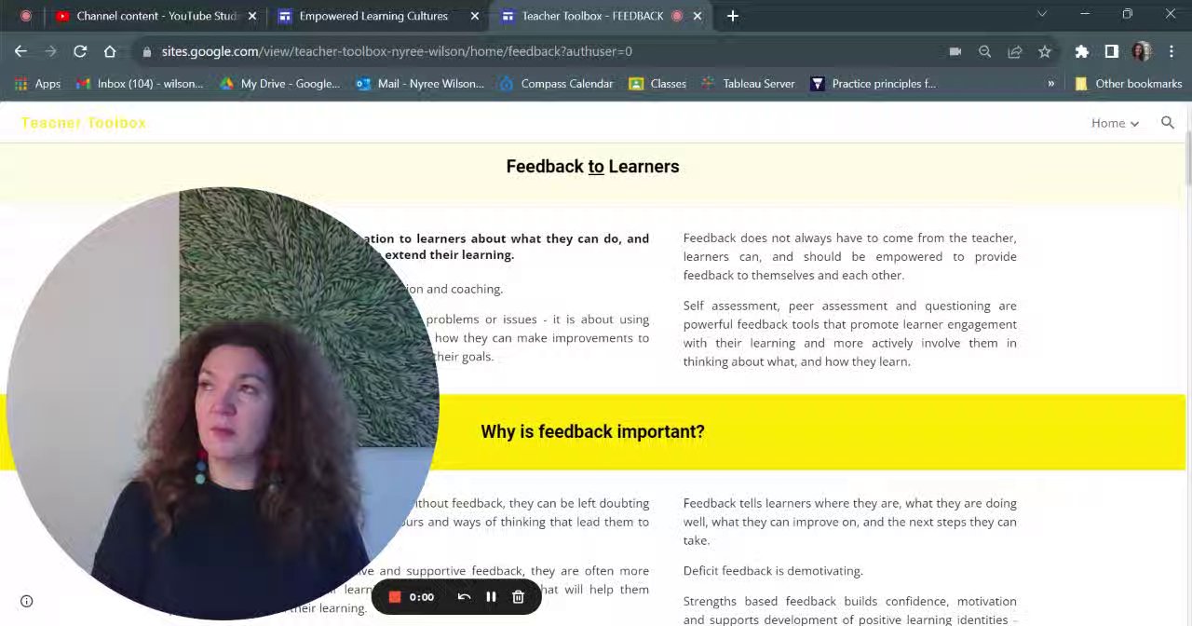Open the Other bookmarks folder
1192x626 pixels.
[1128, 84]
